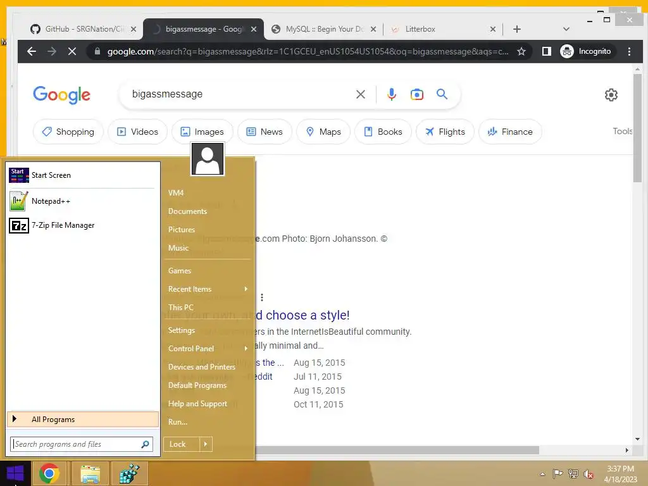Click the muted volume tray icon
Viewport: 648px width, 486px height.
pyautogui.click(x=589, y=474)
